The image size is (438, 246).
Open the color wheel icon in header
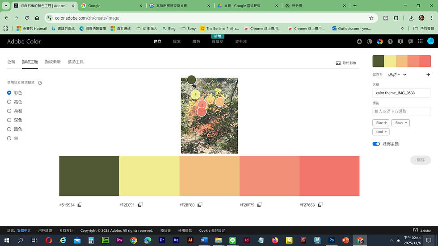tap(380, 42)
